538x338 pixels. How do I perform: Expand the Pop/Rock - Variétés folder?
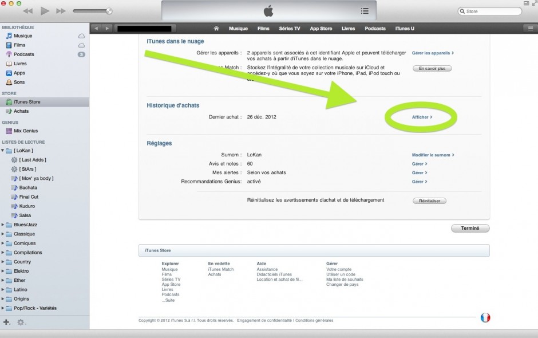click(3, 308)
